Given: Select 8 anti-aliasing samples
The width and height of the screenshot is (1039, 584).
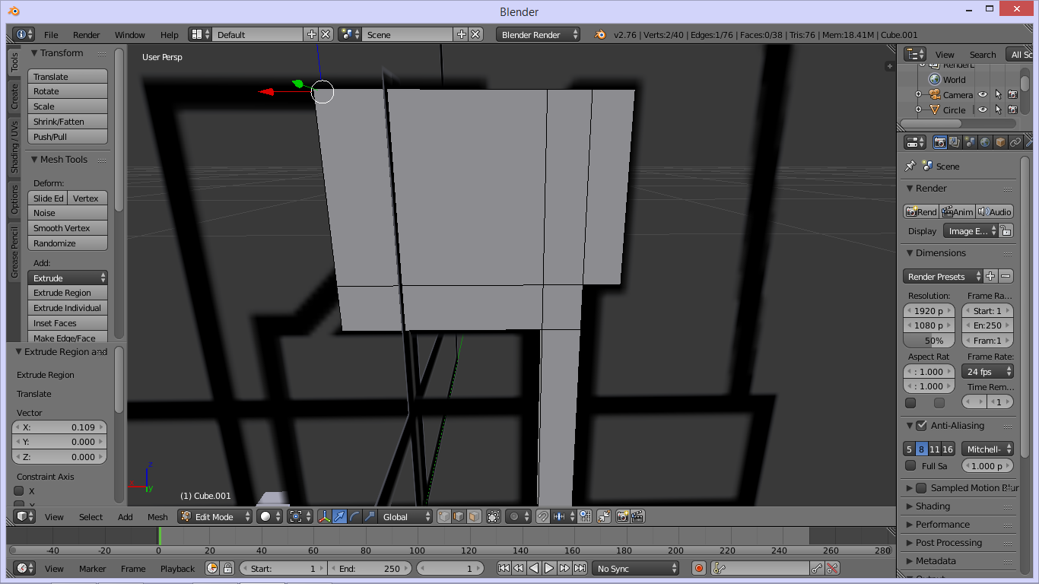Looking at the screenshot, I should tap(922, 449).
